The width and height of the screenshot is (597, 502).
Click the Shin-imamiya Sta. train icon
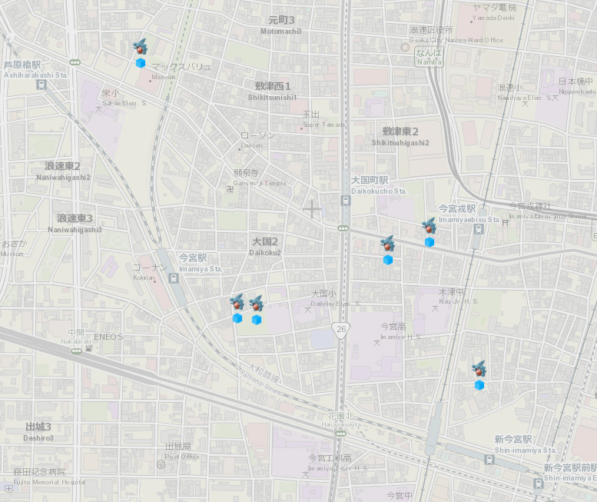coord(489,460)
